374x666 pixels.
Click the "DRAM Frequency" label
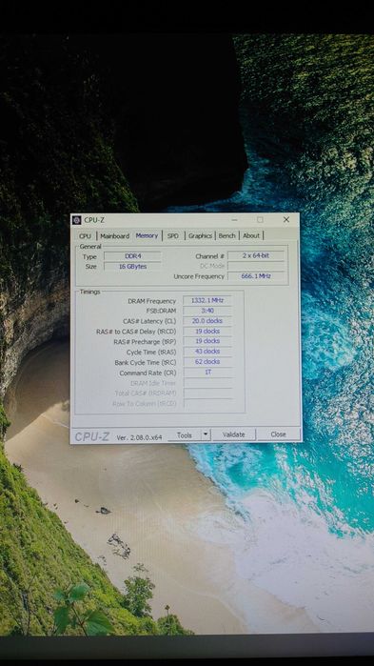tap(152, 301)
